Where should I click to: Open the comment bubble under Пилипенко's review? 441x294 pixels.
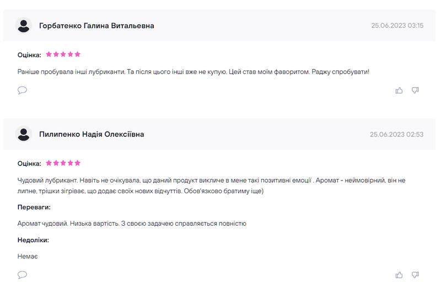[22, 275]
